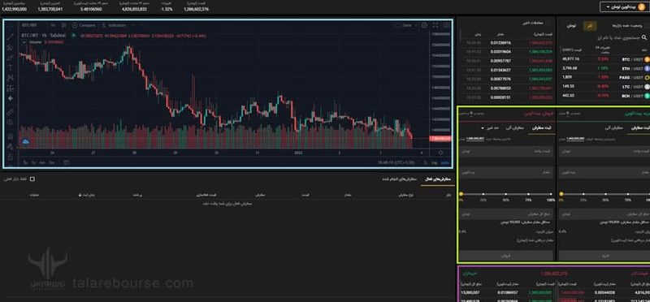Open the 'بیت‌کوین تومان' market dropdown

[624, 6]
